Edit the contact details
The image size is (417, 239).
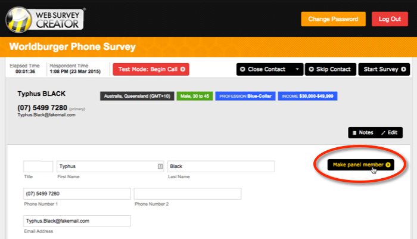click(x=388, y=132)
